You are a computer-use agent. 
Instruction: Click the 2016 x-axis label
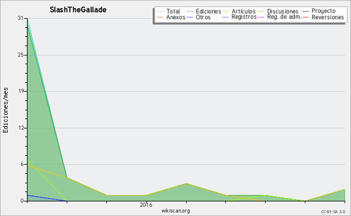click(x=146, y=204)
